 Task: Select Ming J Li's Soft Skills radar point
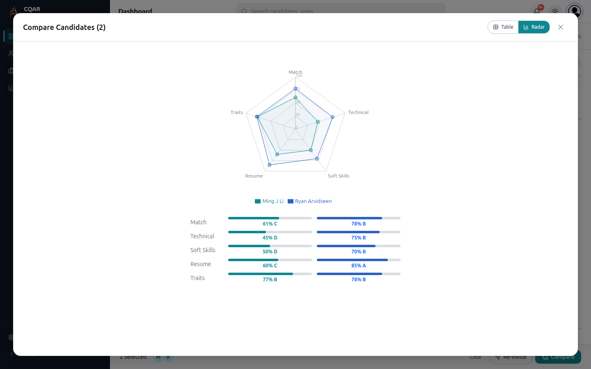coord(311,150)
